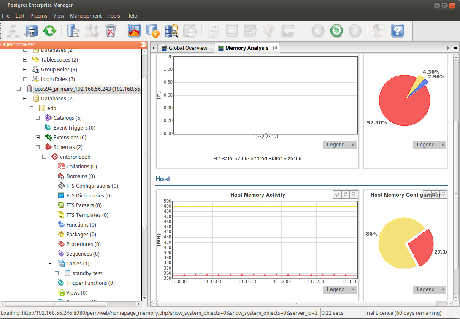460x319 pixels.
Task: Select the Sequences (0) node
Action: point(83,254)
